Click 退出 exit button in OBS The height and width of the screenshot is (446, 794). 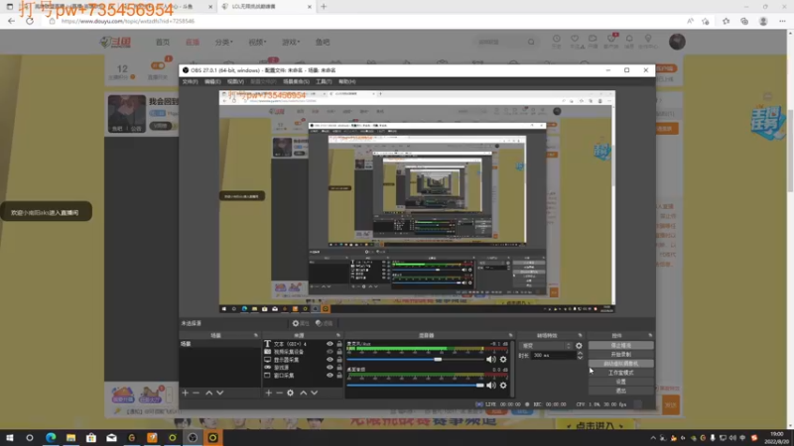(x=621, y=390)
